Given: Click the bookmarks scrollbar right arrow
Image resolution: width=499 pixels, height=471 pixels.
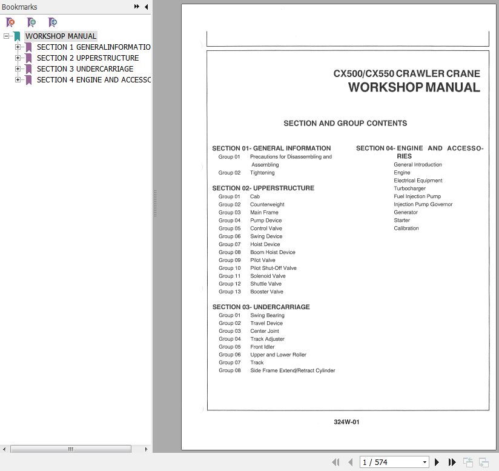Looking at the screenshot, I should click(146, 449).
